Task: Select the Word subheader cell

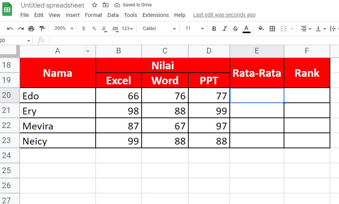Action: (x=165, y=81)
